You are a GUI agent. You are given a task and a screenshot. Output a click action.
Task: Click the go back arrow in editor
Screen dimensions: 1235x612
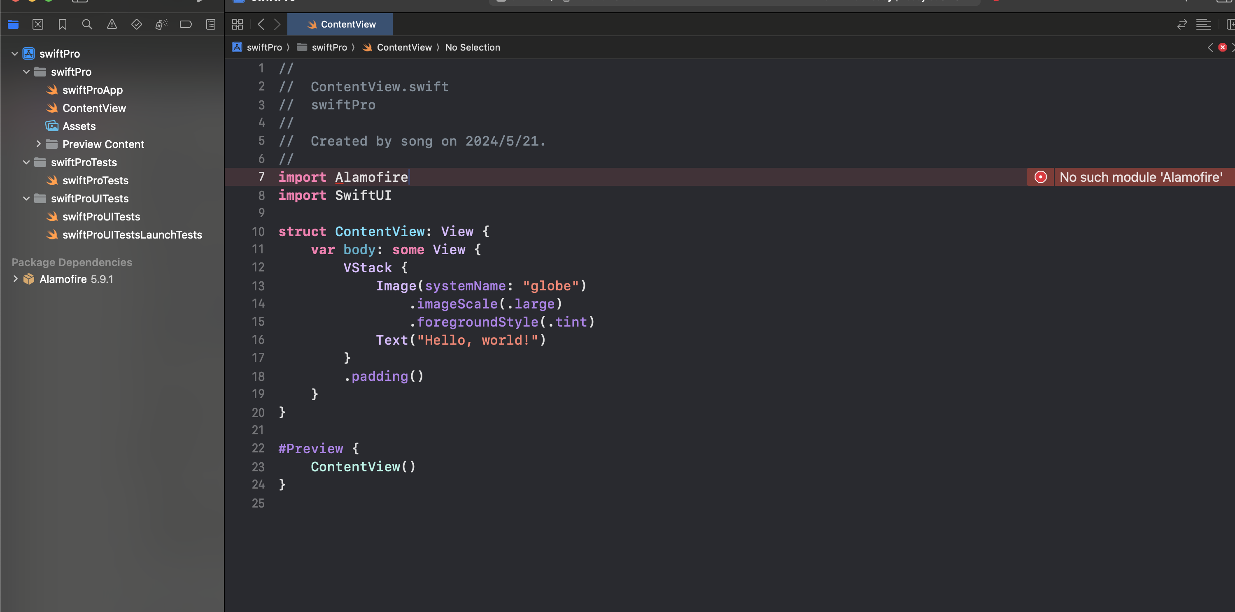click(x=261, y=24)
